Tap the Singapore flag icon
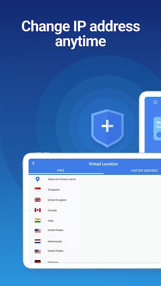This screenshot has height=286, width=161. pos(38,189)
